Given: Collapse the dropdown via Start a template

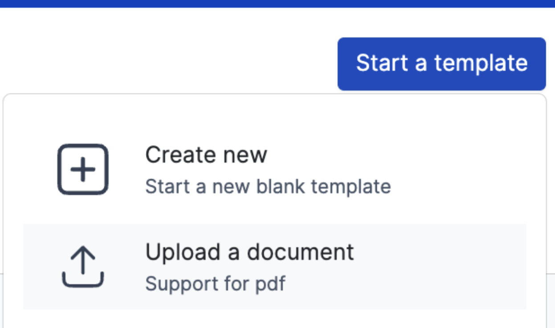Looking at the screenshot, I should click(x=441, y=64).
